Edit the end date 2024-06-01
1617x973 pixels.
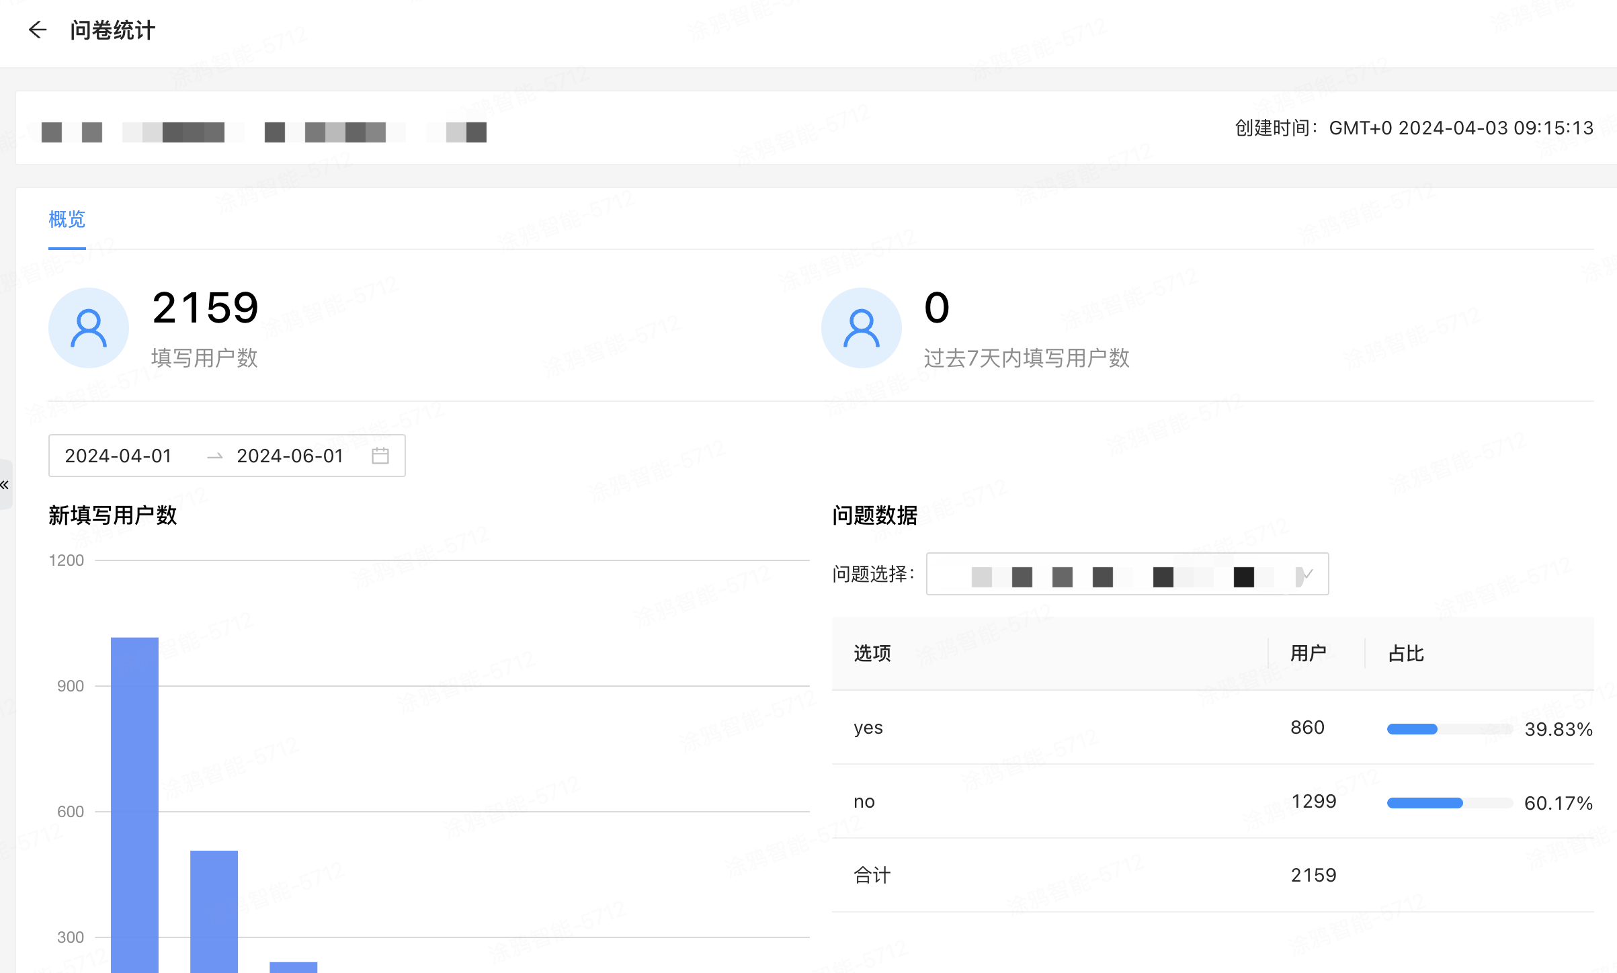tap(290, 456)
